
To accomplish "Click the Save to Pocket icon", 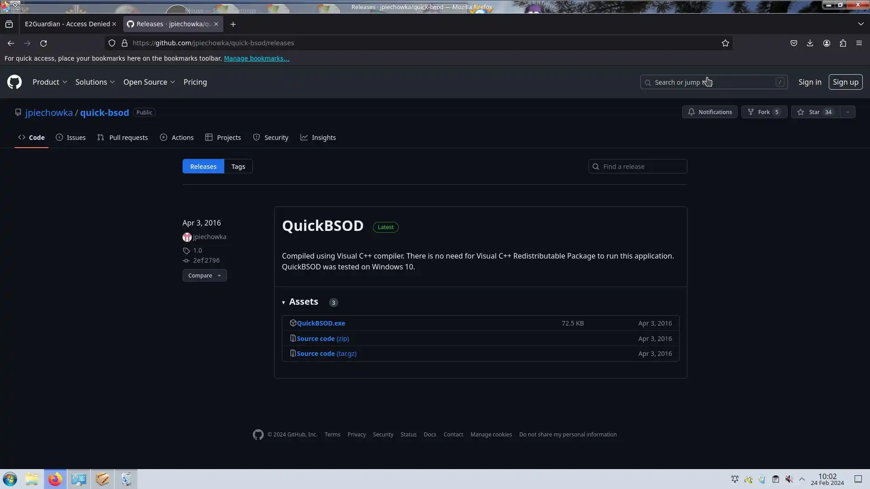I will pos(793,43).
